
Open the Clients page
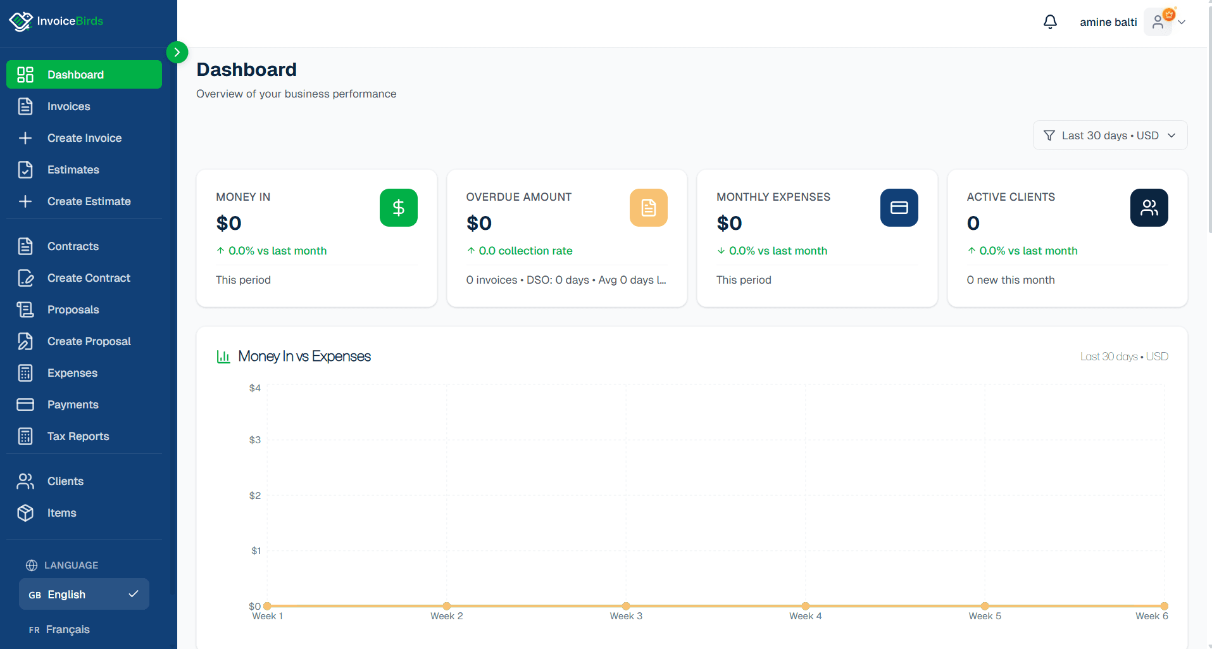(x=84, y=481)
